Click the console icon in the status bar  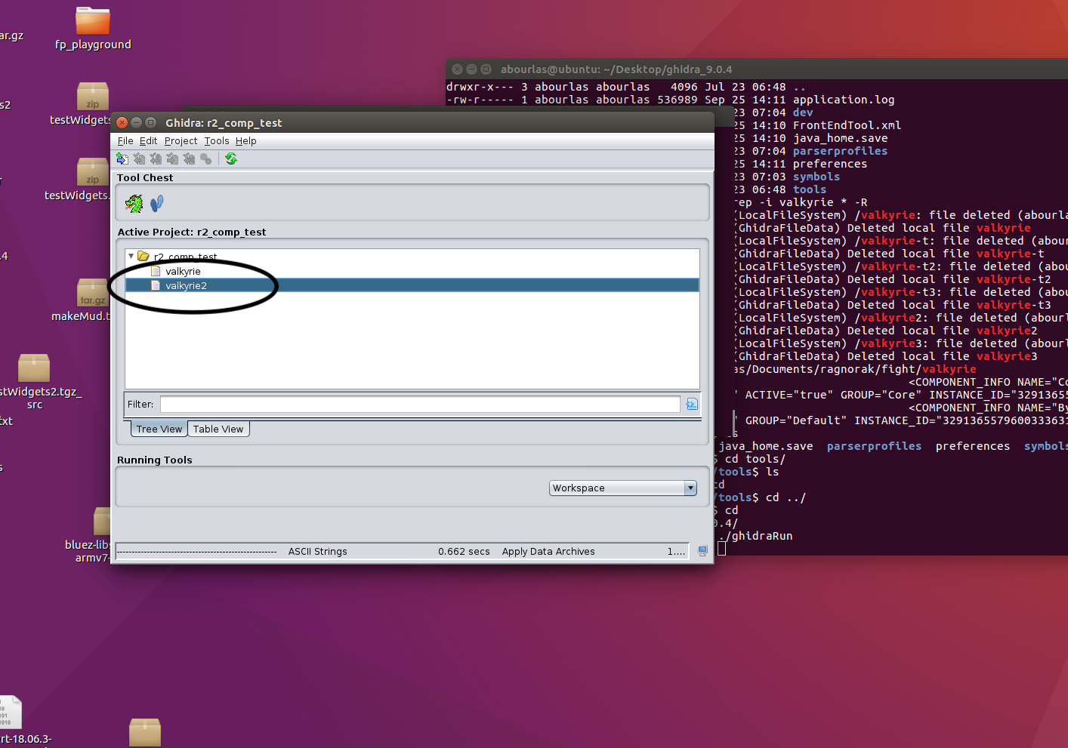click(702, 550)
